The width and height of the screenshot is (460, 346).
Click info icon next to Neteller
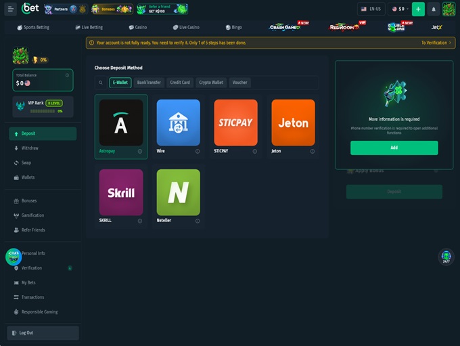198,221
